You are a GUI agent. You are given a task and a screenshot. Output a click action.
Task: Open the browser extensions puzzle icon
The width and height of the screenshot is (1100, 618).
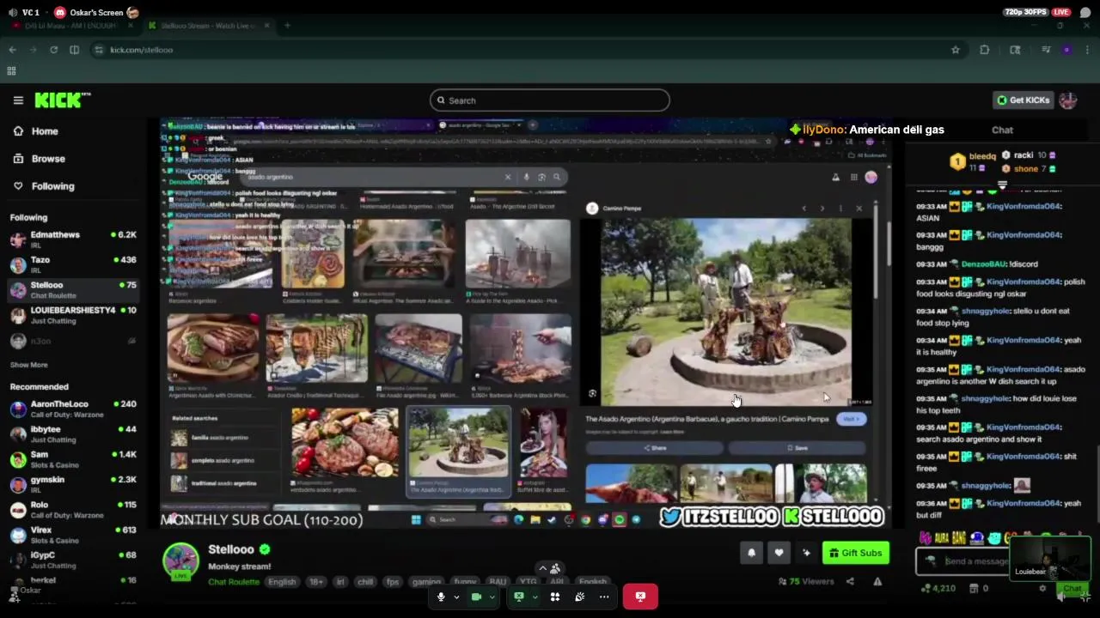[x=985, y=50]
